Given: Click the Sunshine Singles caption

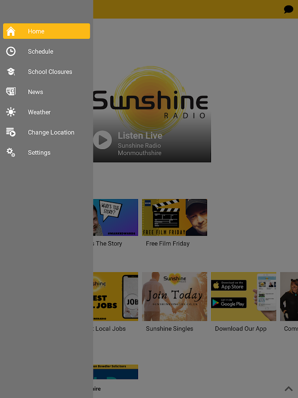Looking at the screenshot, I should point(169,328).
